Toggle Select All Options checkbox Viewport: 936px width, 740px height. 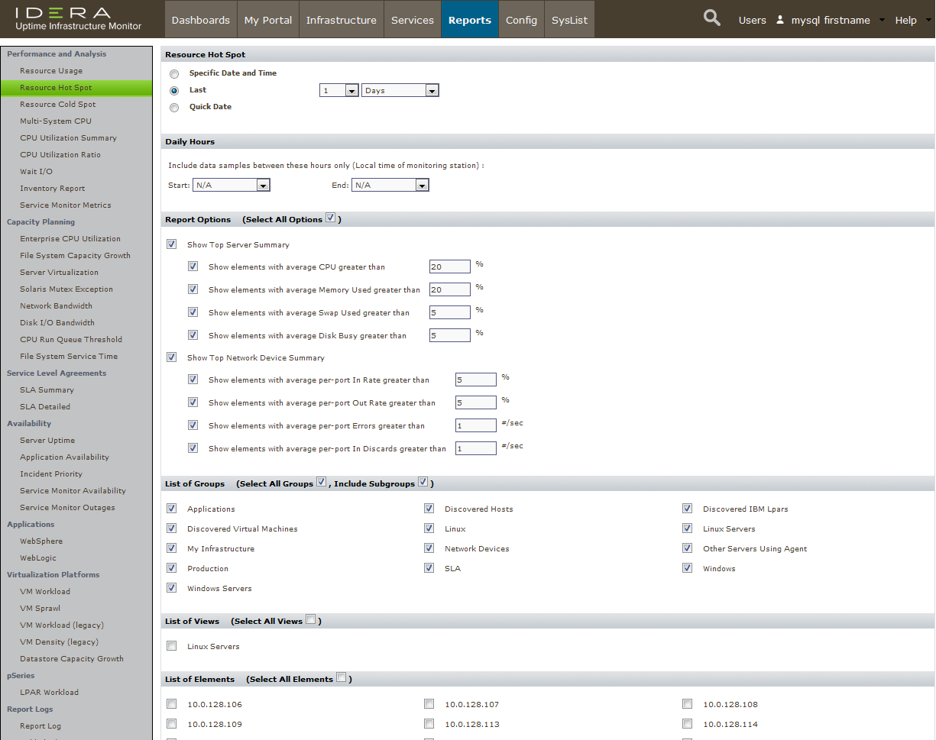(x=330, y=218)
